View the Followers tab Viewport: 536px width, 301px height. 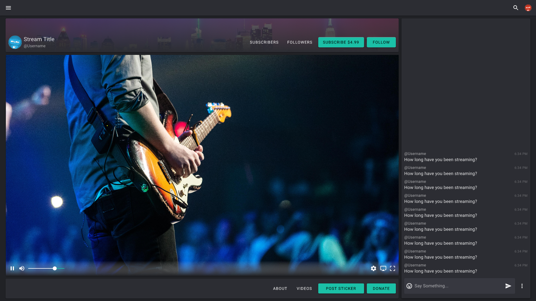pyautogui.click(x=300, y=42)
